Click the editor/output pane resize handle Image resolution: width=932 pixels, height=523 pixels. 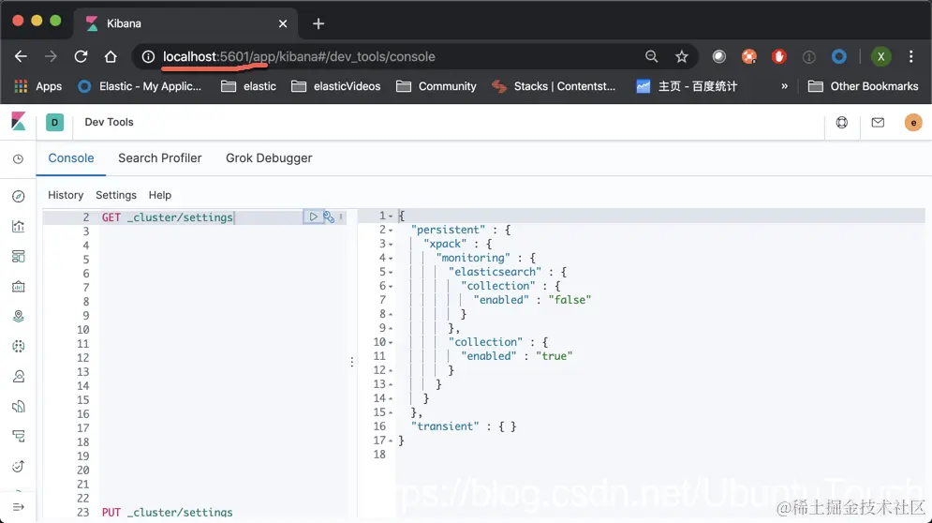[x=352, y=362]
